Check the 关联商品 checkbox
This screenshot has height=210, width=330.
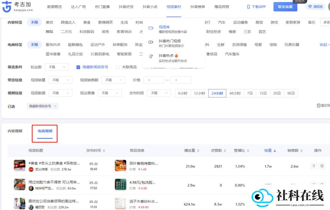118,67
